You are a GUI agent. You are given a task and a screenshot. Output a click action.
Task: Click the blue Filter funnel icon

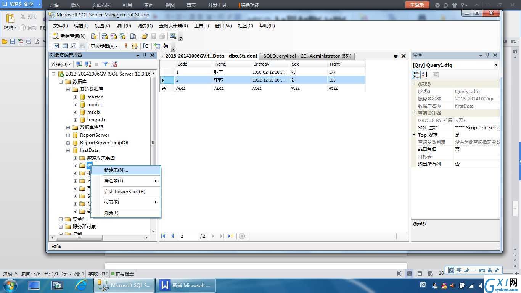(105, 64)
